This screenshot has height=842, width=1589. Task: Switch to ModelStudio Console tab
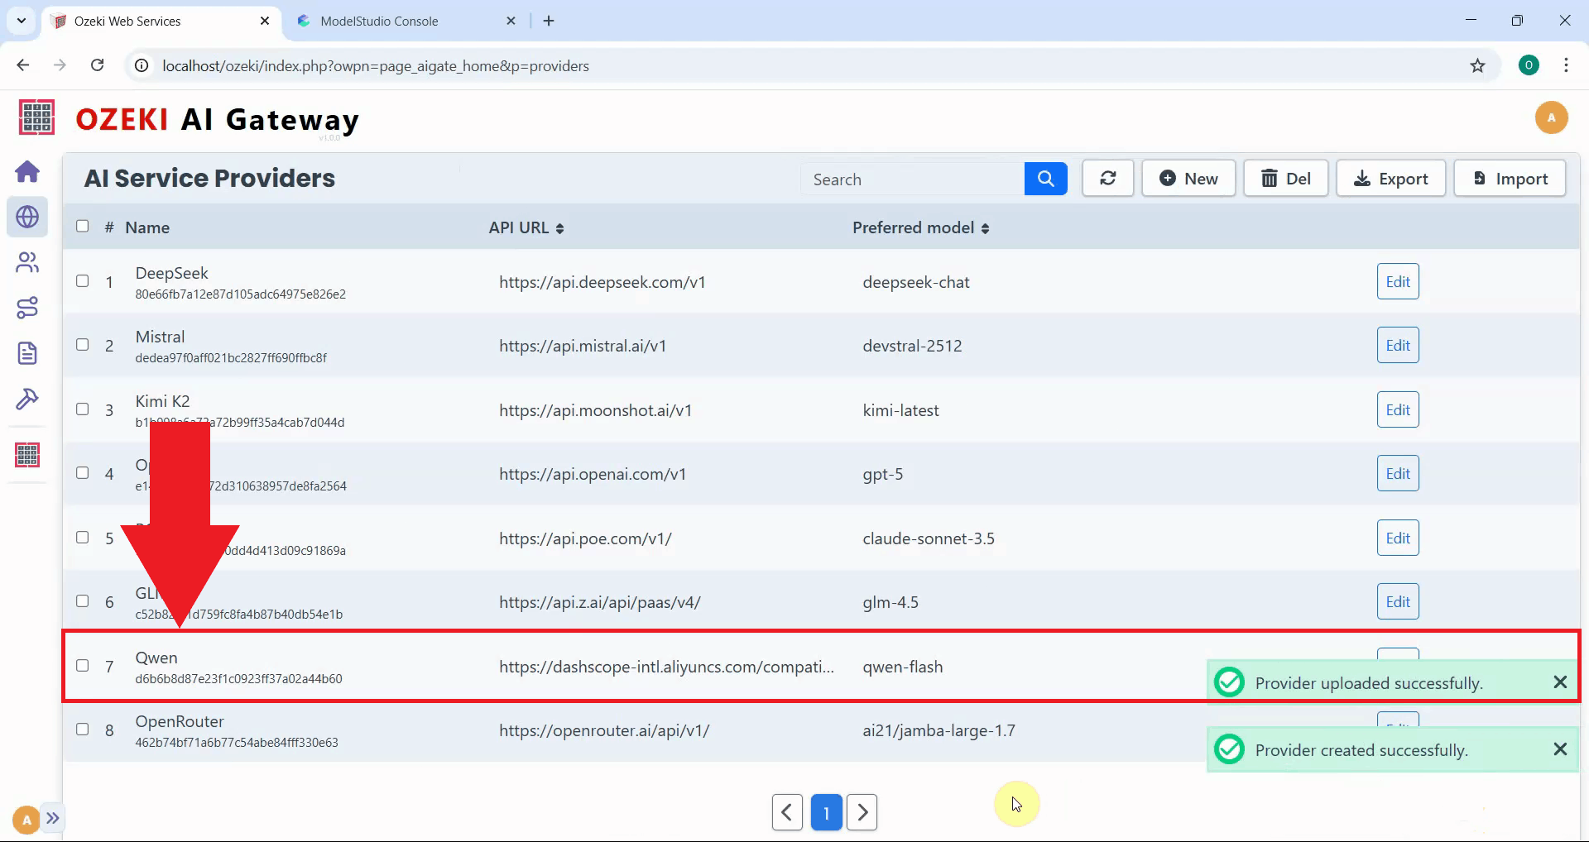pyautogui.click(x=380, y=22)
